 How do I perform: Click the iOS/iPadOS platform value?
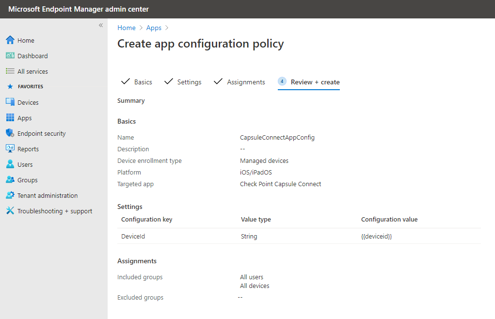tap(255, 172)
